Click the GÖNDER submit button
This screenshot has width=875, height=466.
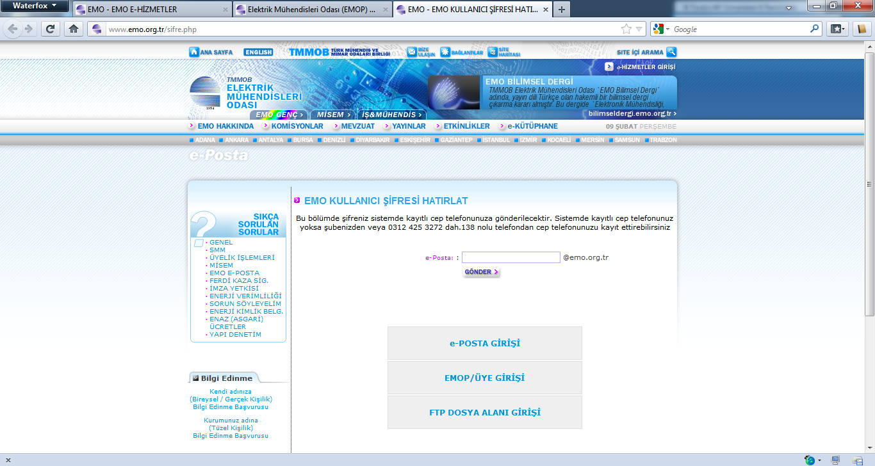point(482,273)
